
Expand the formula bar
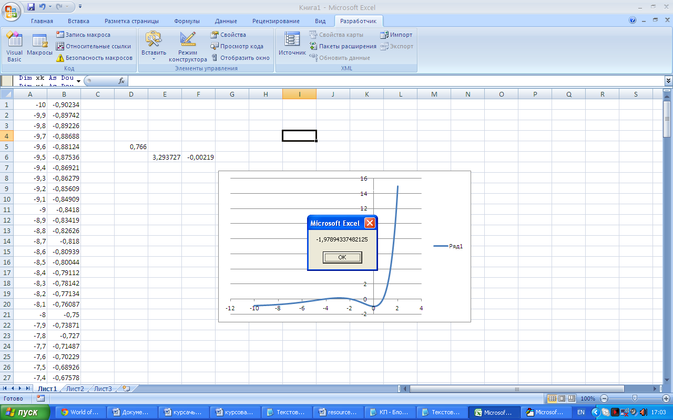(668, 81)
